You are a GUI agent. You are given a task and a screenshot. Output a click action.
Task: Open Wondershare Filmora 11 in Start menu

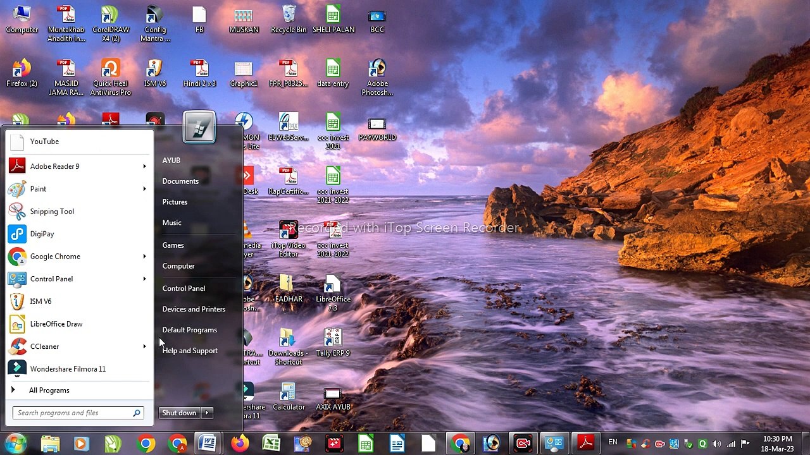point(67,369)
